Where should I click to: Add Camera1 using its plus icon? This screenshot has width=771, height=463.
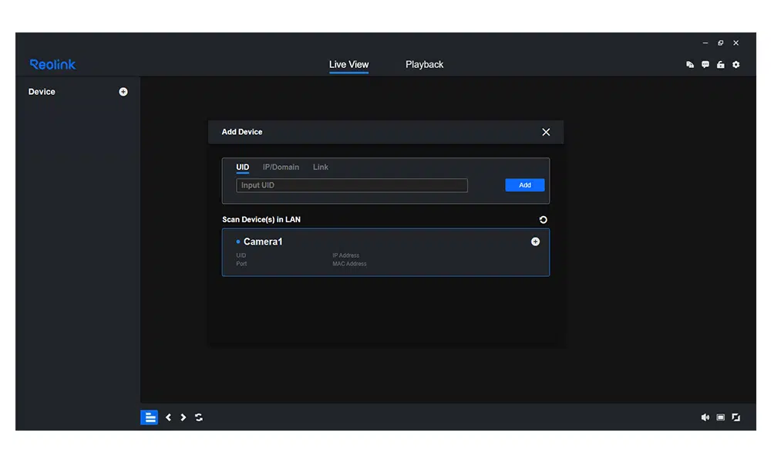(536, 242)
